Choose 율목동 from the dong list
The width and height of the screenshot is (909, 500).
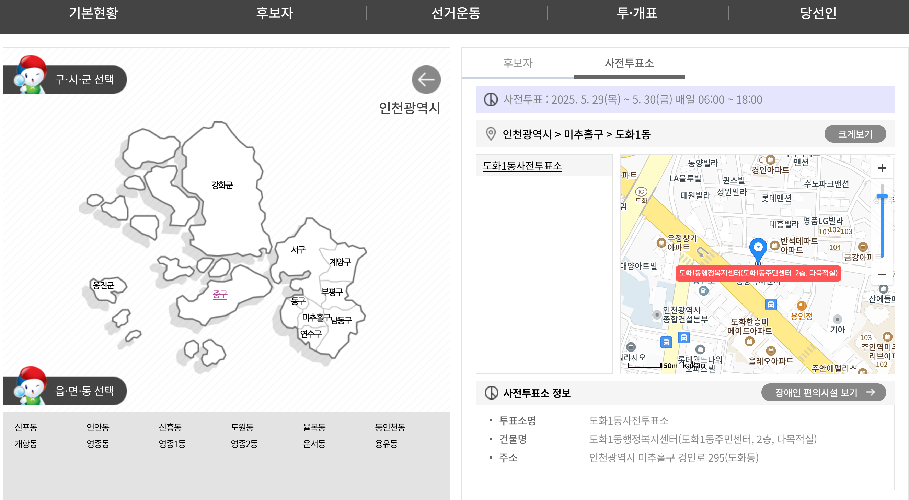(314, 427)
